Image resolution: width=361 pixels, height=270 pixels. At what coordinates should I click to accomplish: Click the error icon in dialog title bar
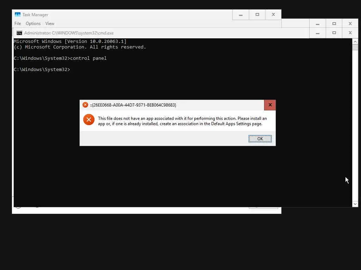click(85, 105)
